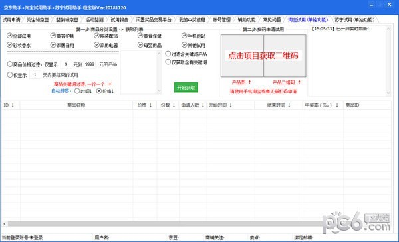Click the 安卓: status bar label
This screenshot has width=399, height=242.
coord(255,237)
